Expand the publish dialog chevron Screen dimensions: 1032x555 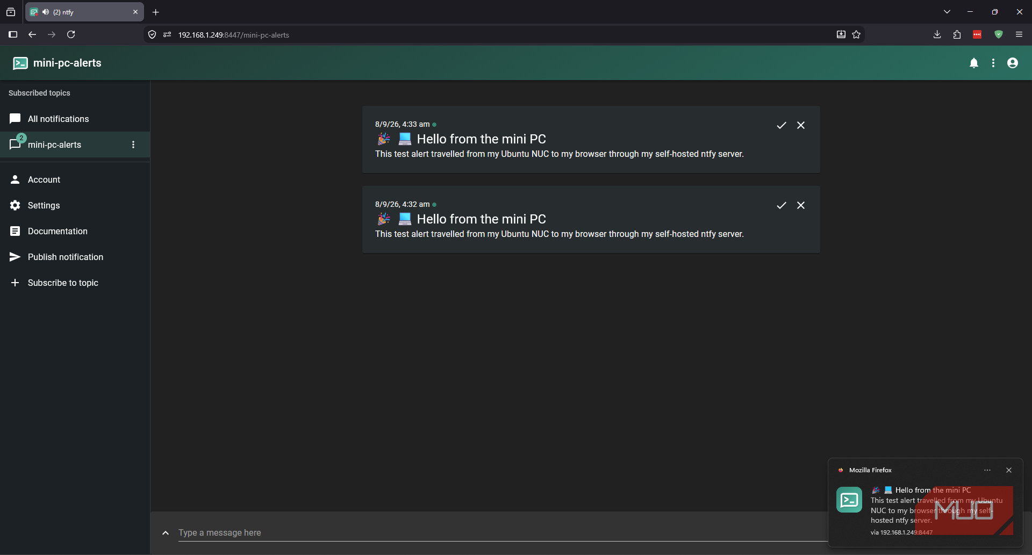(166, 533)
